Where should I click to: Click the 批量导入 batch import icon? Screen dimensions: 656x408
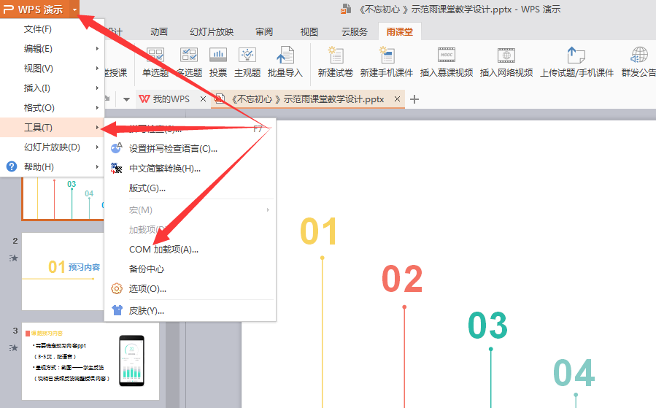click(x=285, y=55)
